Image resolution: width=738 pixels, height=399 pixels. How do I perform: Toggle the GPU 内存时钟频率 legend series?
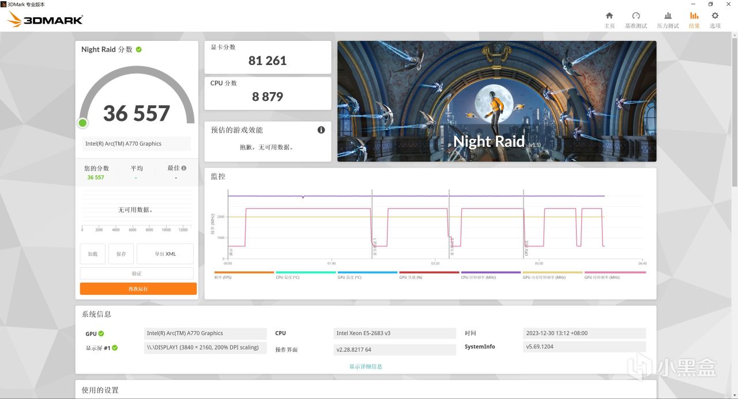[x=552, y=275]
